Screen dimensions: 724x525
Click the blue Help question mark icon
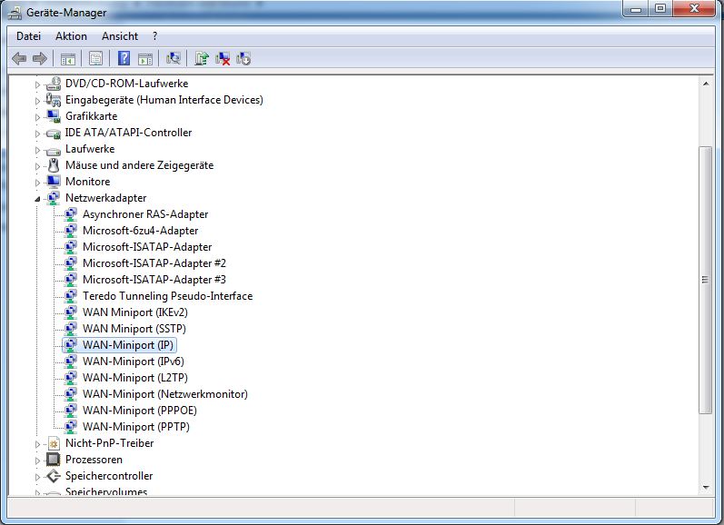click(124, 59)
